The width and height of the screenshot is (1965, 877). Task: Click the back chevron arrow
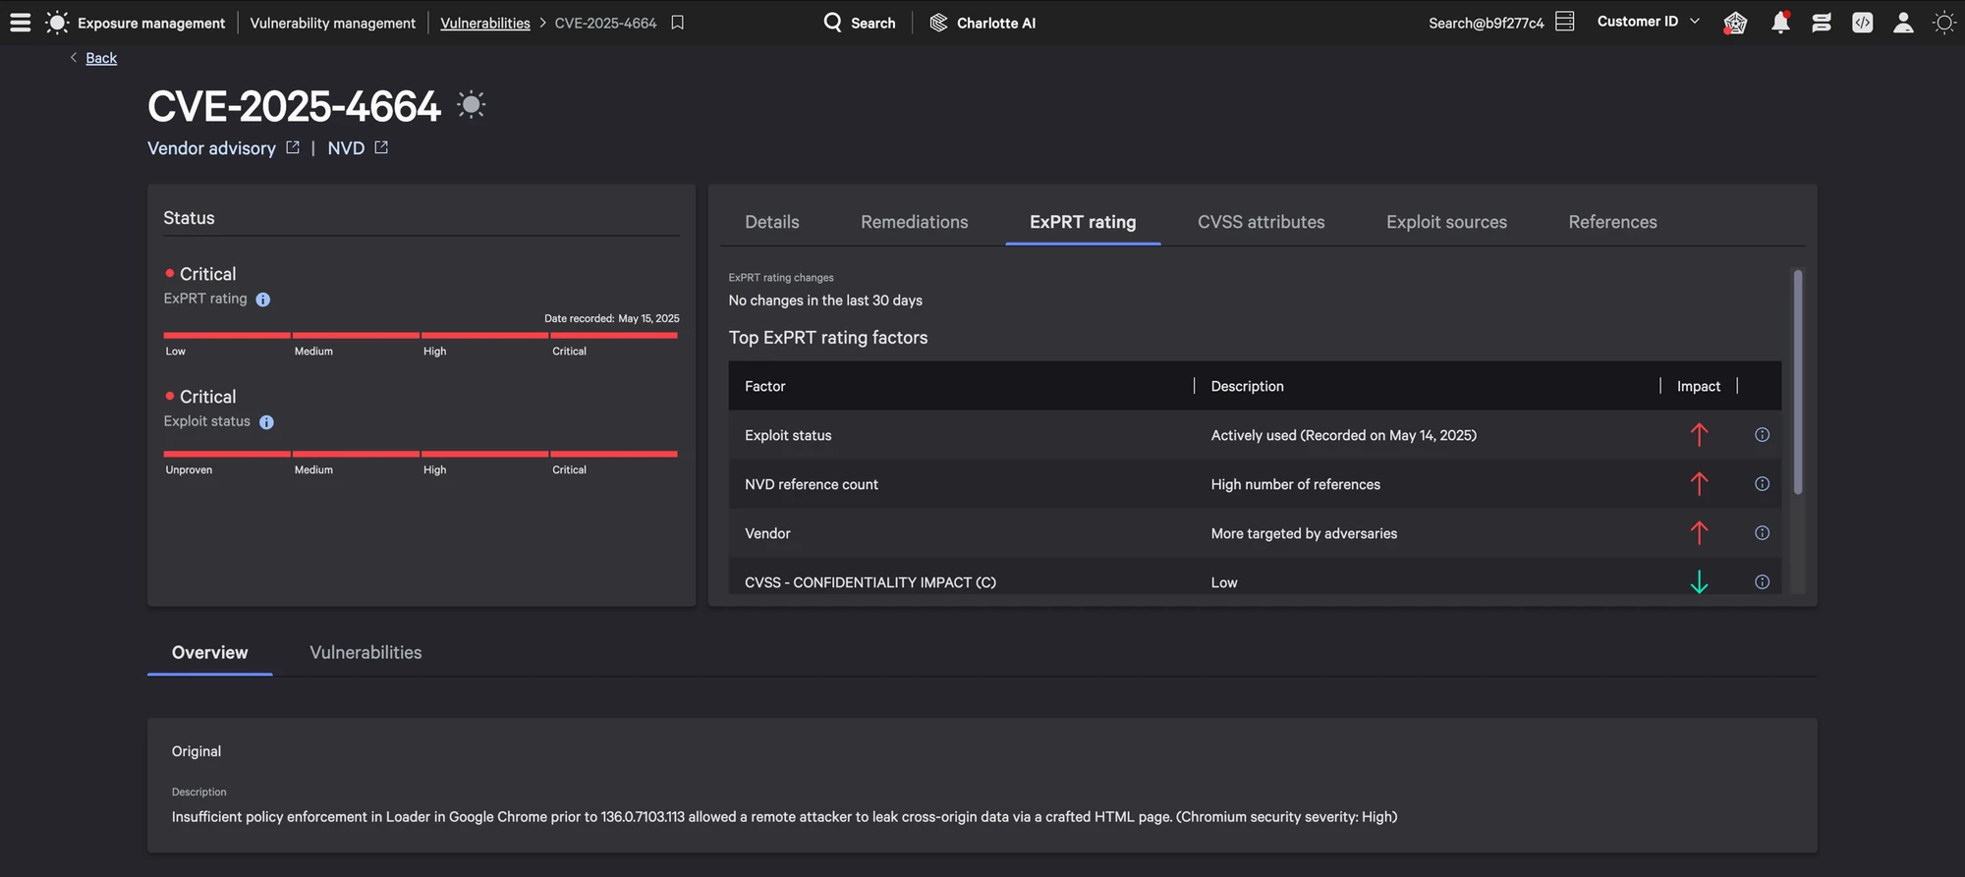click(74, 58)
